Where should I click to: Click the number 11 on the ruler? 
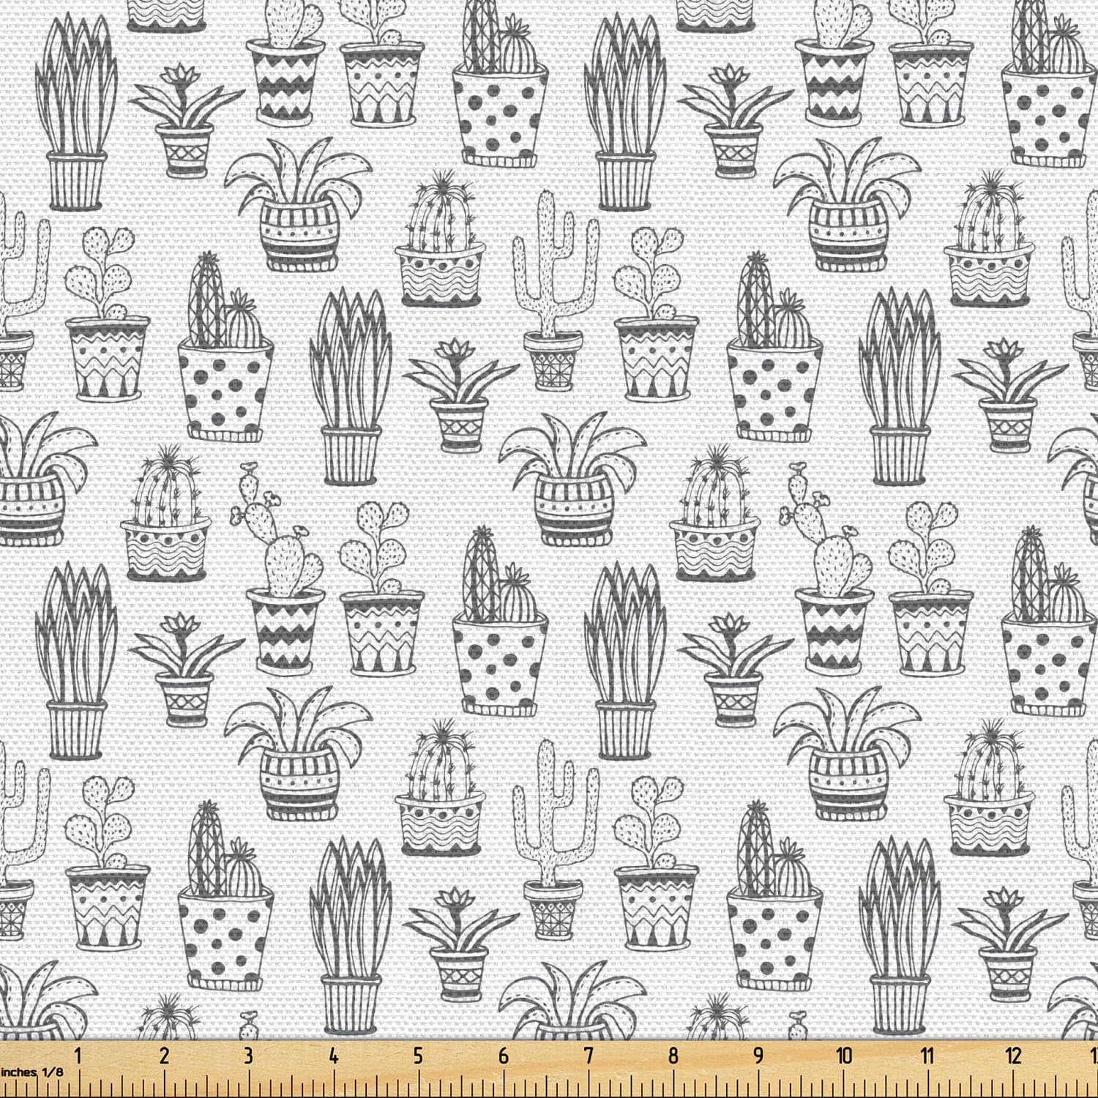click(928, 1056)
